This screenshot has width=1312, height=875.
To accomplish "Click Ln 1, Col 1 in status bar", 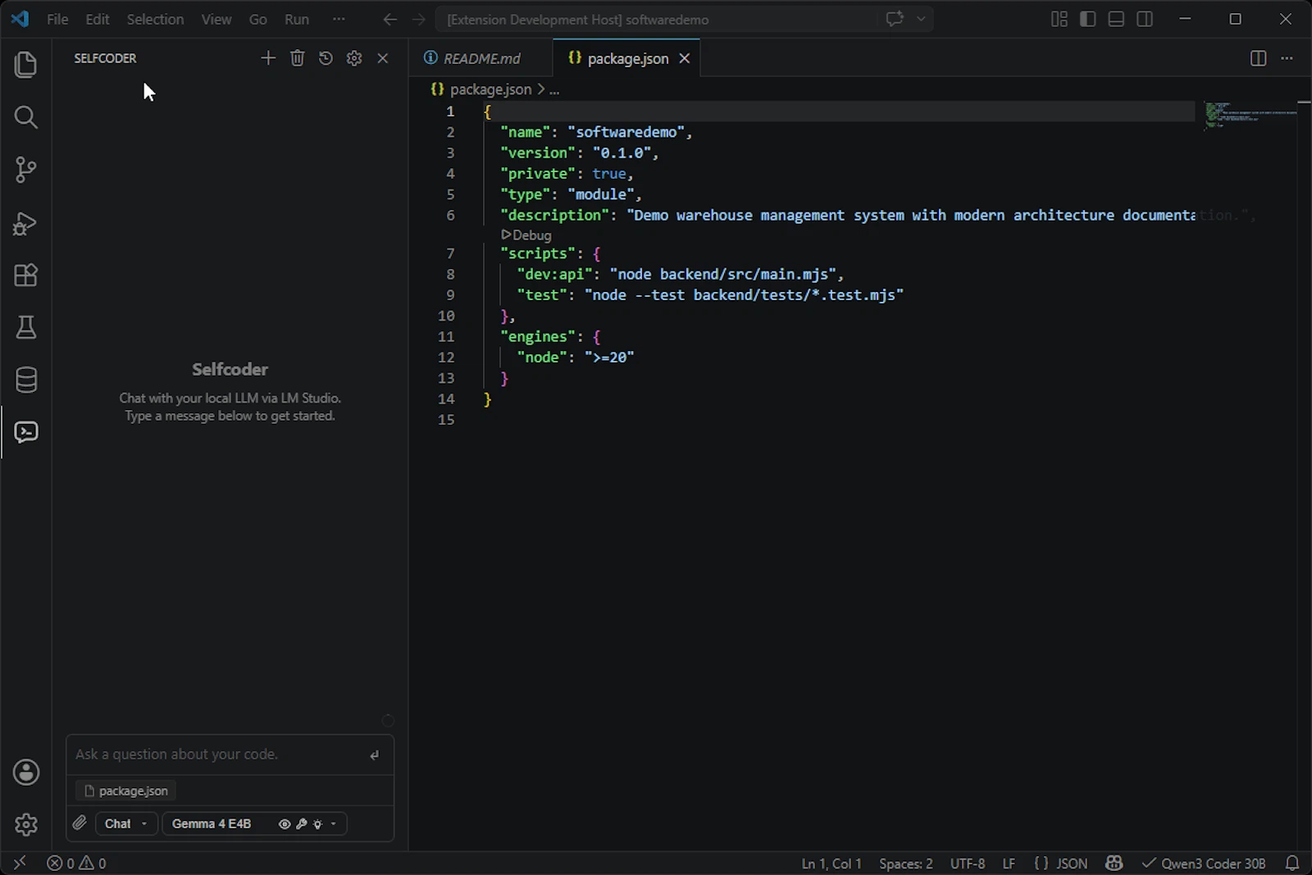I will click(831, 864).
